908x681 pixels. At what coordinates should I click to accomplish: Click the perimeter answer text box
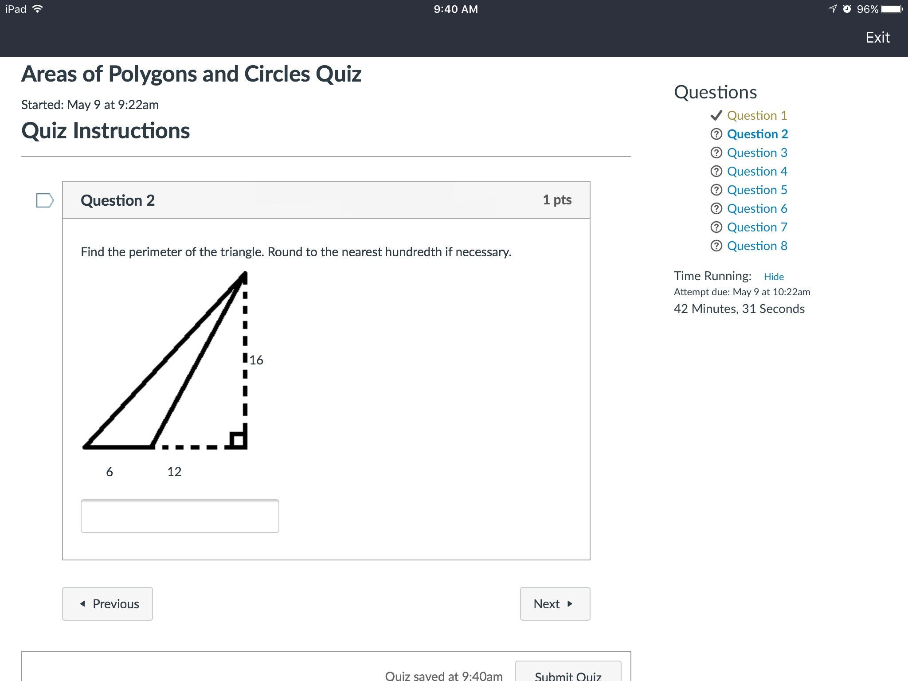(x=180, y=516)
